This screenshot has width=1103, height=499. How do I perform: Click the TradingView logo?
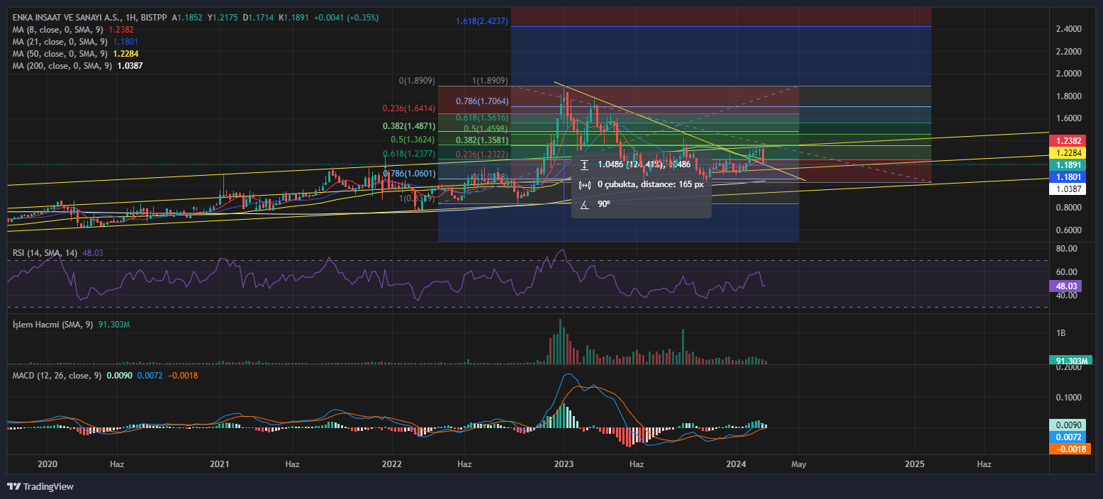(40, 487)
